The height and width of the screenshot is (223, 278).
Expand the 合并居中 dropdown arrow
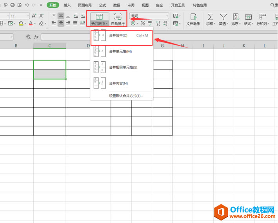(x=107, y=24)
